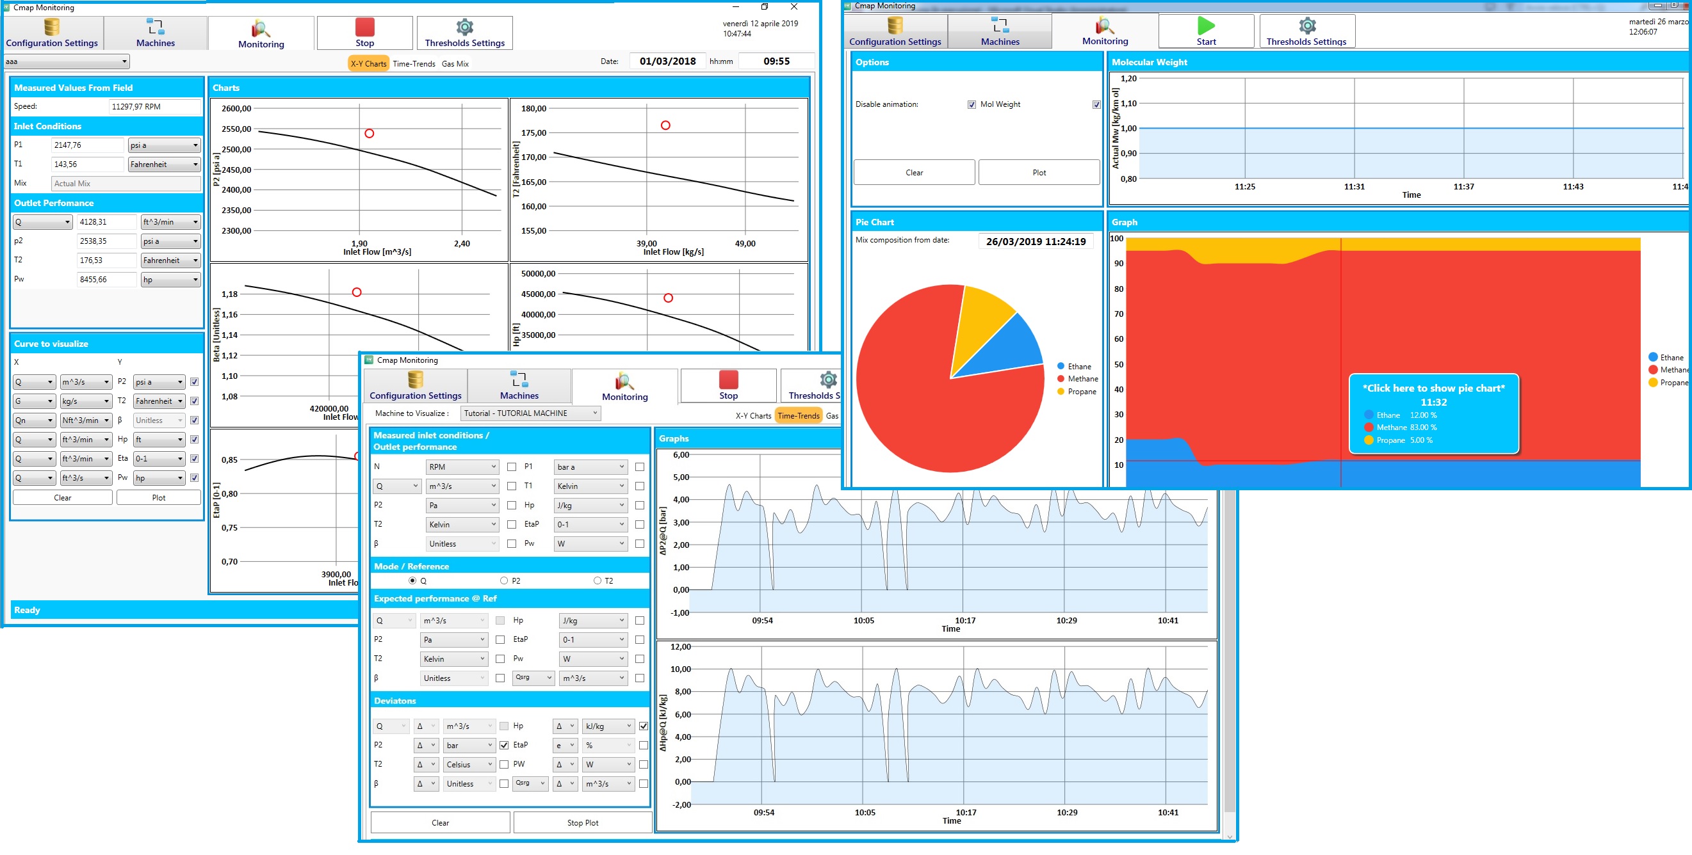Open the Pw 'hp' unit dropdown in Outlet Perfomance
Image resolution: width=1692 pixels, height=855 pixels.
point(171,280)
